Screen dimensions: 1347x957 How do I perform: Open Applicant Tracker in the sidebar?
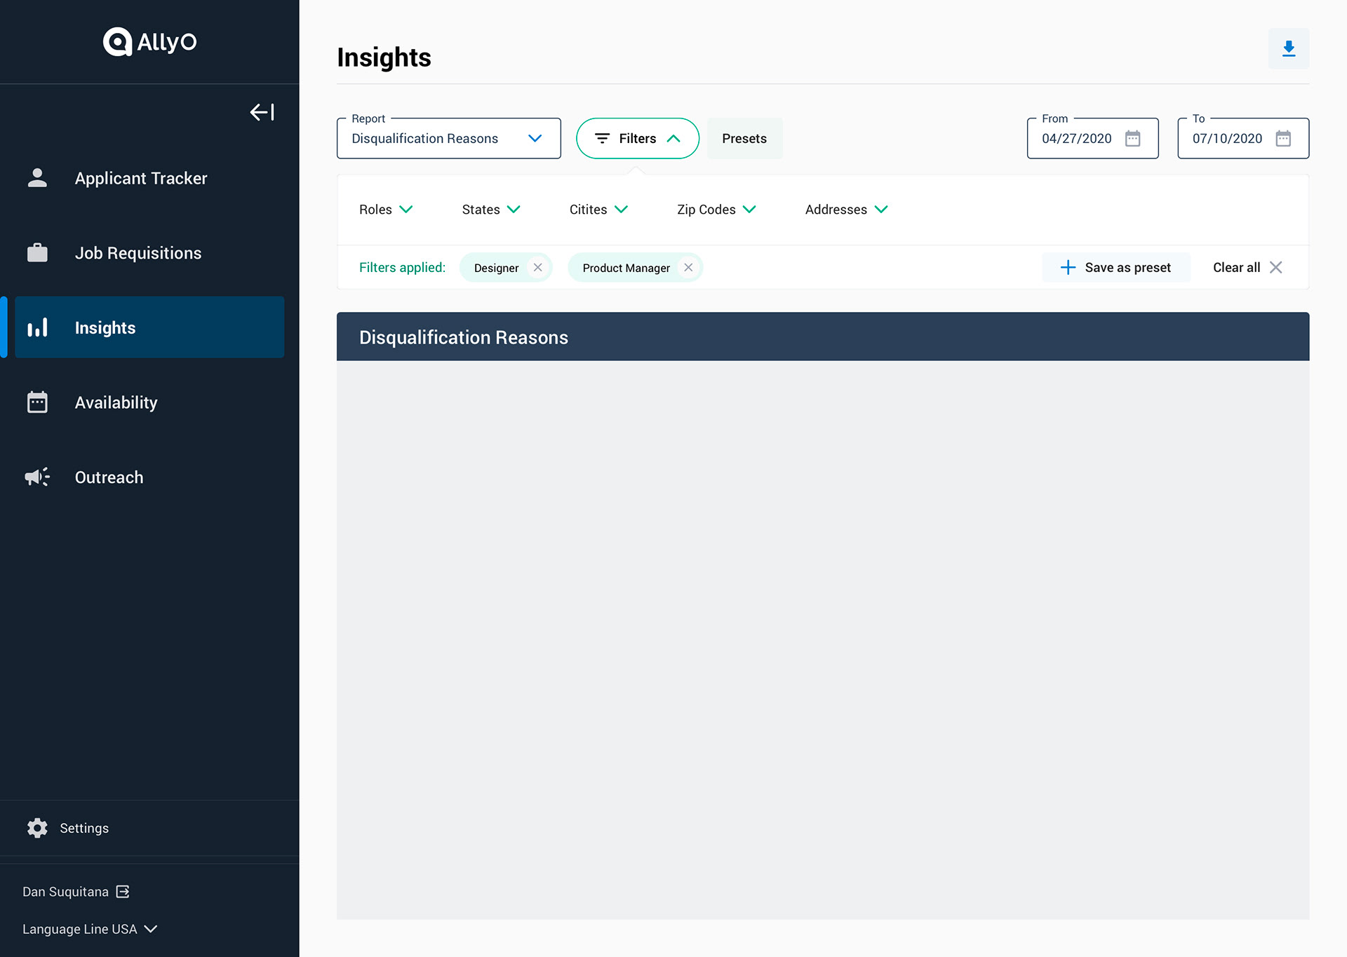click(x=149, y=178)
